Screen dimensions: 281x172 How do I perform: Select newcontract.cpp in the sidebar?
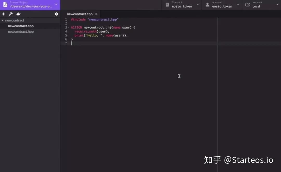[x=21, y=26]
